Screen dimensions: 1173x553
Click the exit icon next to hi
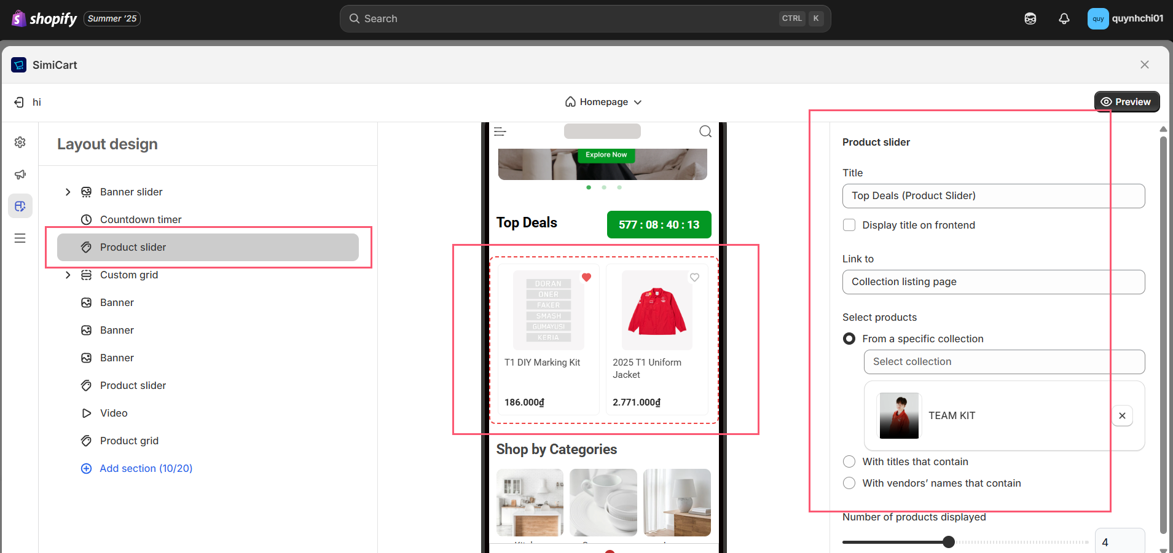pyautogui.click(x=19, y=102)
